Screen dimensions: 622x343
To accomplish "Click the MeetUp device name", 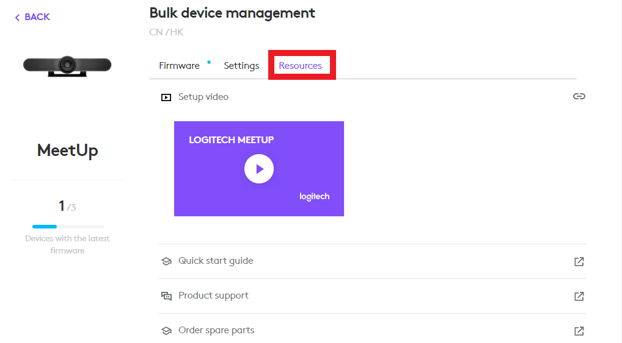I will point(67,150).
